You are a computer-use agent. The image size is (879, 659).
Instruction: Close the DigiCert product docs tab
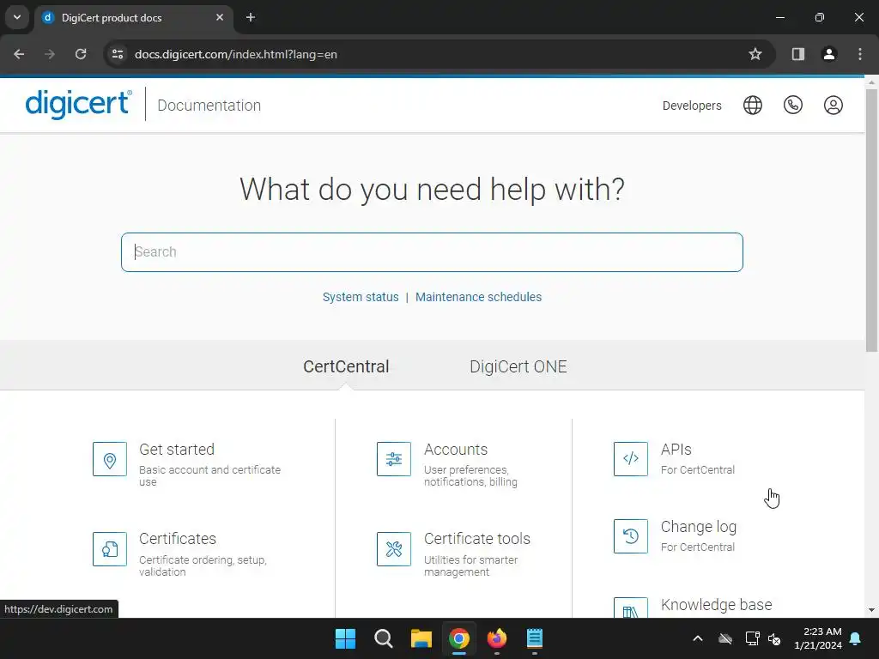[220, 17]
